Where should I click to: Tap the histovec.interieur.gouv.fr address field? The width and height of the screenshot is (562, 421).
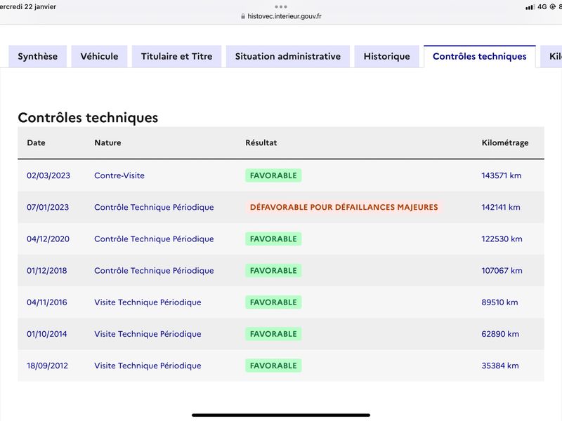(x=281, y=16)
